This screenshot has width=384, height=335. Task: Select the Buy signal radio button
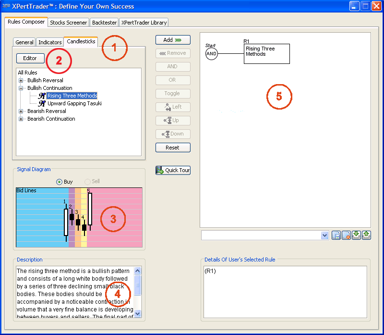[x=60, y=182]
